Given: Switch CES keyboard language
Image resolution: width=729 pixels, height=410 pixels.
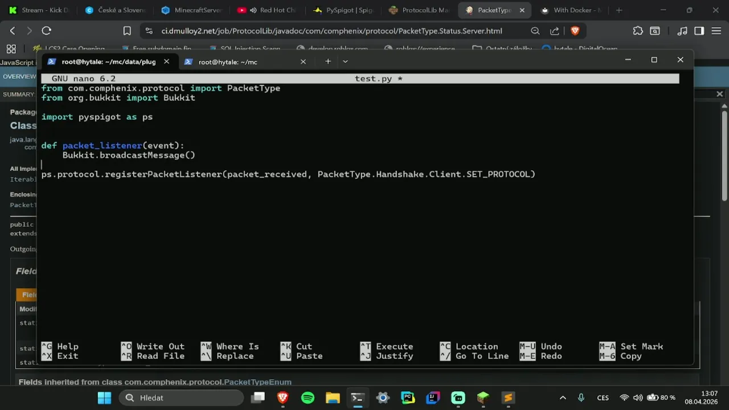Looking at the screenshot, I should (x=603, y=397).
